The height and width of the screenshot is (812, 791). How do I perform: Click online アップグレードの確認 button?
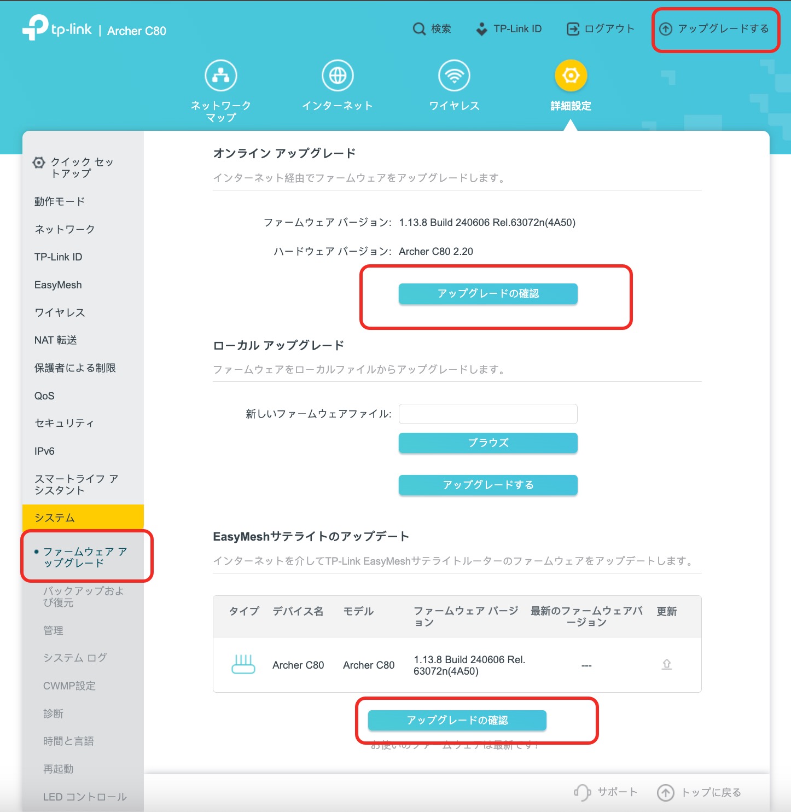[488, 294]
